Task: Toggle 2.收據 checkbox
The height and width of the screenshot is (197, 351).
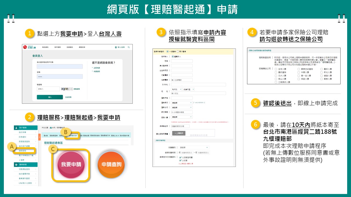Action: point(180,160)
